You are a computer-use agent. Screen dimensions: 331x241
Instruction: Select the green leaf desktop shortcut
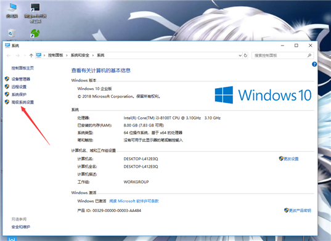click(x=35, y=34)
